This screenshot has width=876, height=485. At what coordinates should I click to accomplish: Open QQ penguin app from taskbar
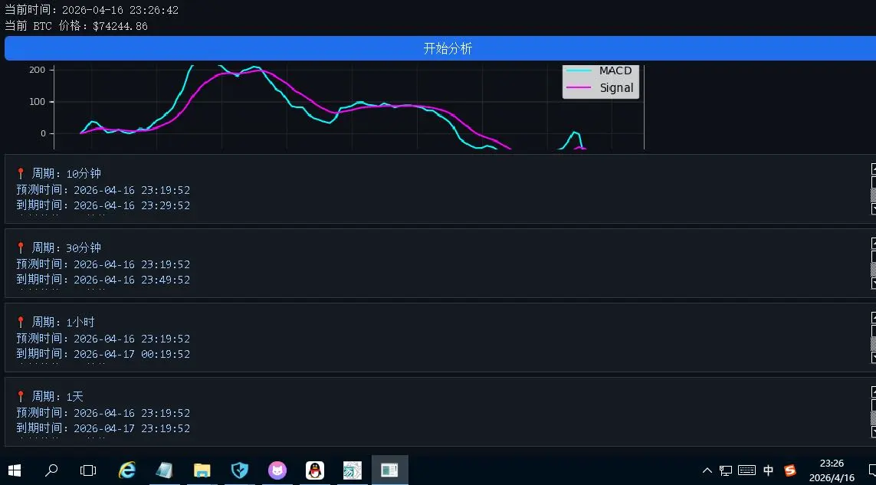tap(315, 470)
